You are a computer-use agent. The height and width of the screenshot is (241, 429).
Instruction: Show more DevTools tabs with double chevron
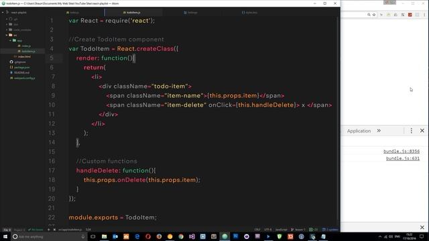379,131
